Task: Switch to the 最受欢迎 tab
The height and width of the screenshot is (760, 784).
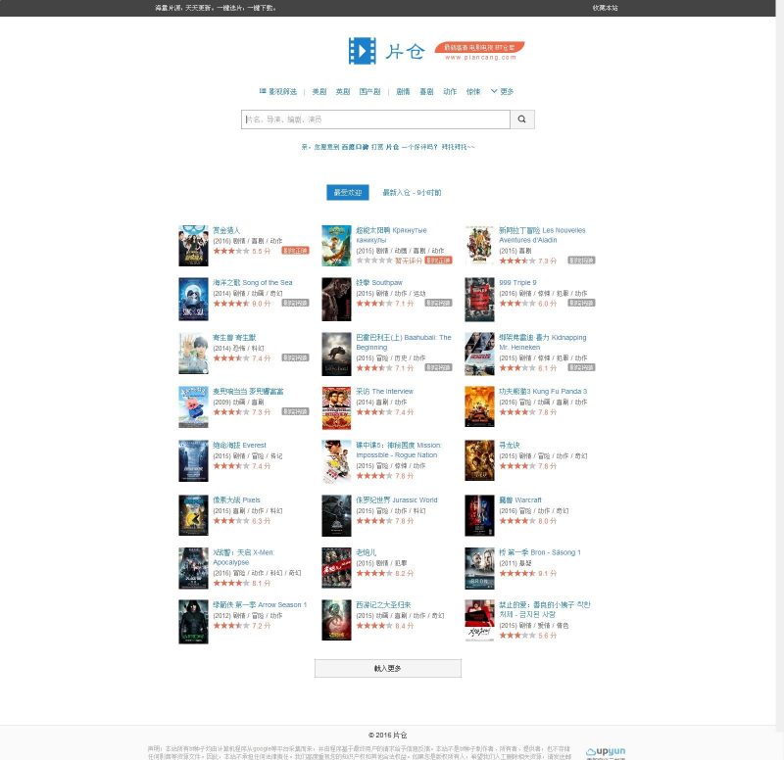Action: (x=347, y=192)
